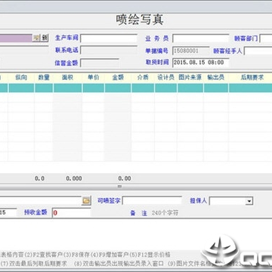Click the 喷绘写真 title heading
The image size is (272, 272).
pos(140,20)
